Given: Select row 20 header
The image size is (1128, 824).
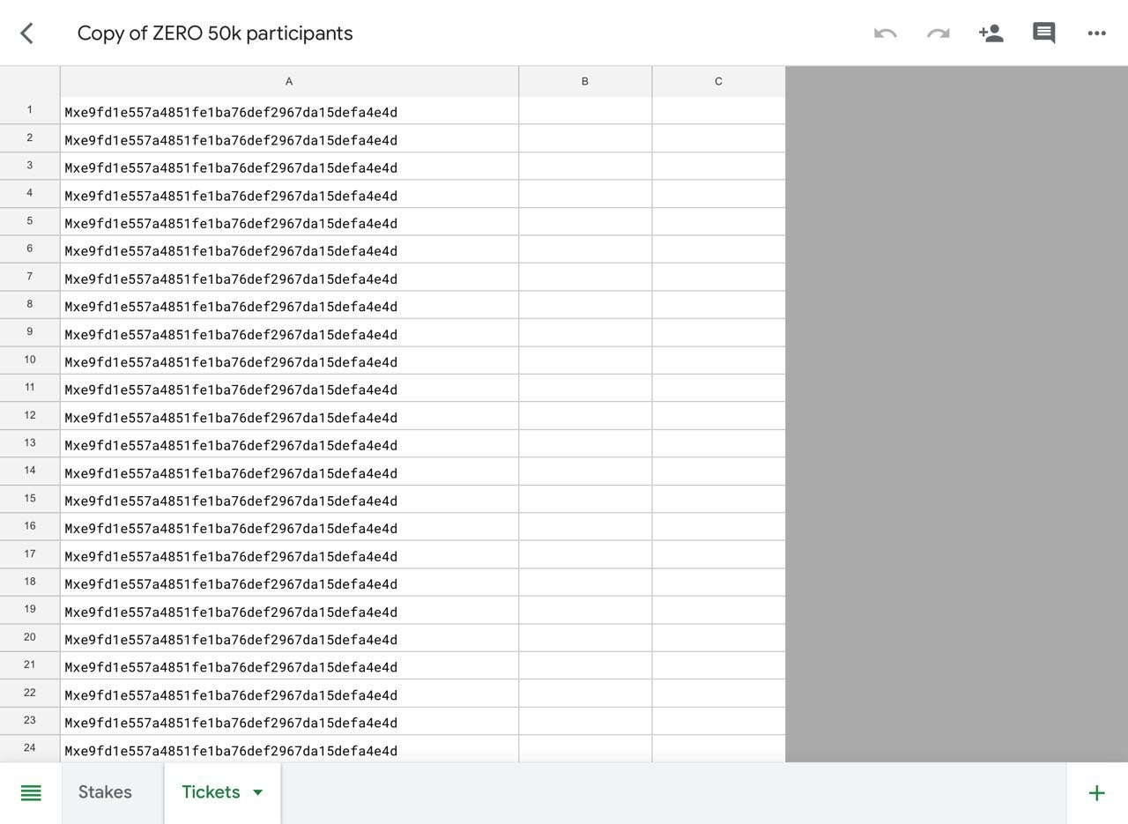Looking at the screenshot, I should [30, 638].
